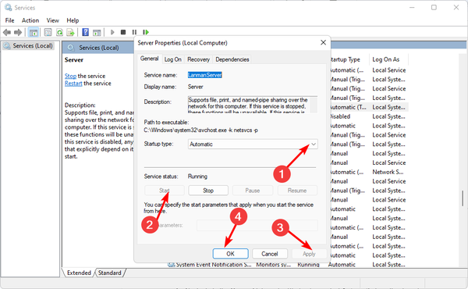The image size is (468, 289).
Task: Click Cancel in the Server Properties dialog
Action: [270, 254]
